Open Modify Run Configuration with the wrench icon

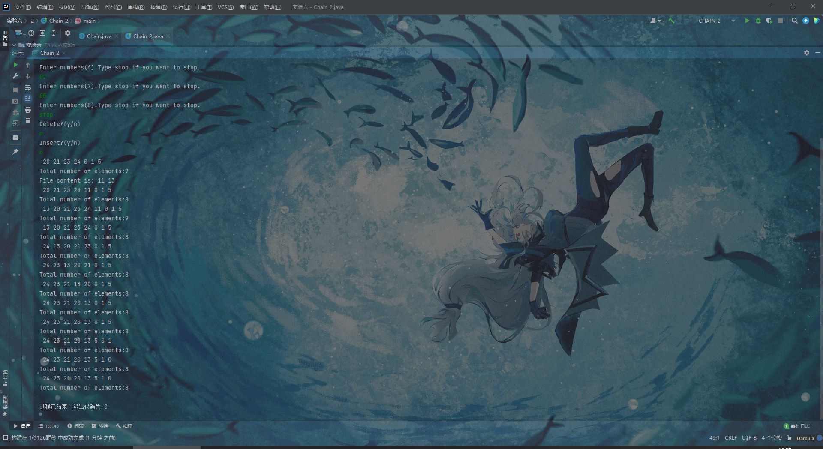coord(15,76)
